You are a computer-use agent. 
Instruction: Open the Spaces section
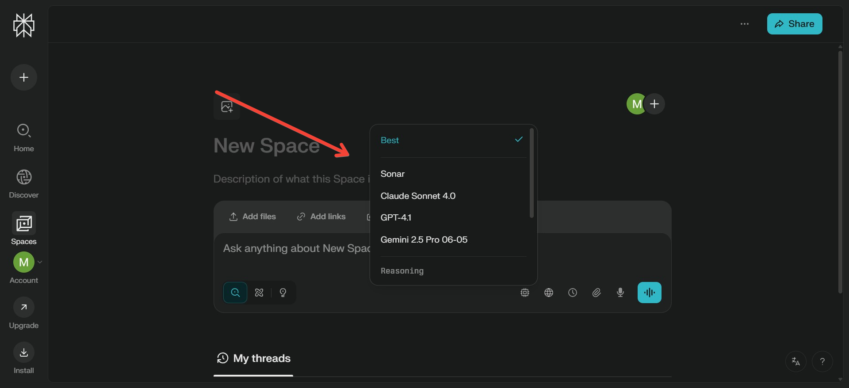24,229
